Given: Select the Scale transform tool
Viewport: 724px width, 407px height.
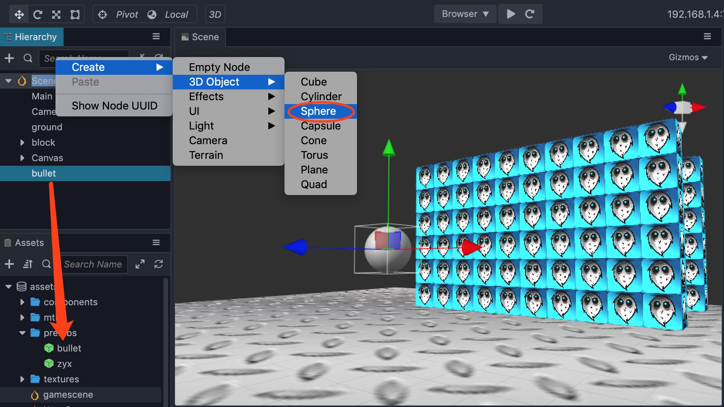Looking at the screenshot, I should [x=56, y=14].
